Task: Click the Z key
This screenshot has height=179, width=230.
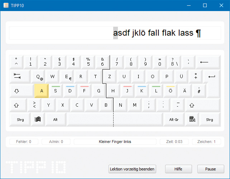Action: click(110, 77)
